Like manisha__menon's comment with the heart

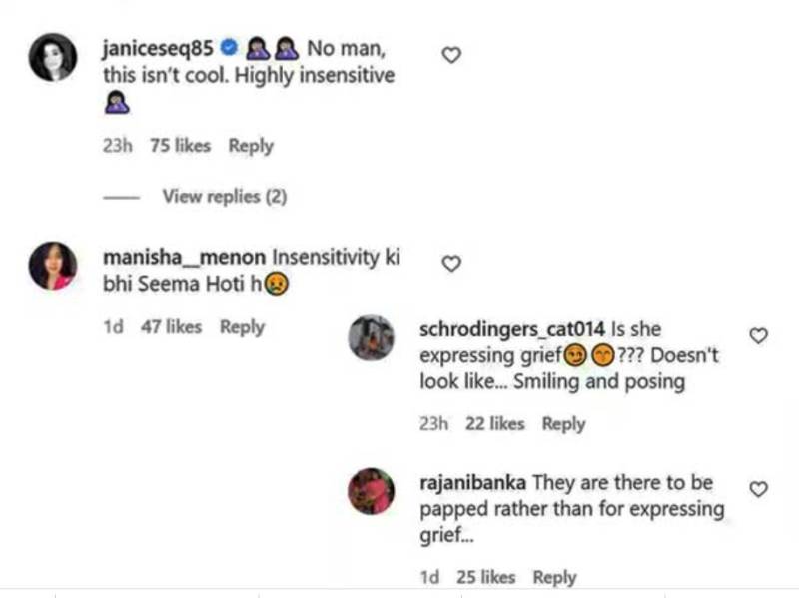click(x=451, y=264)
